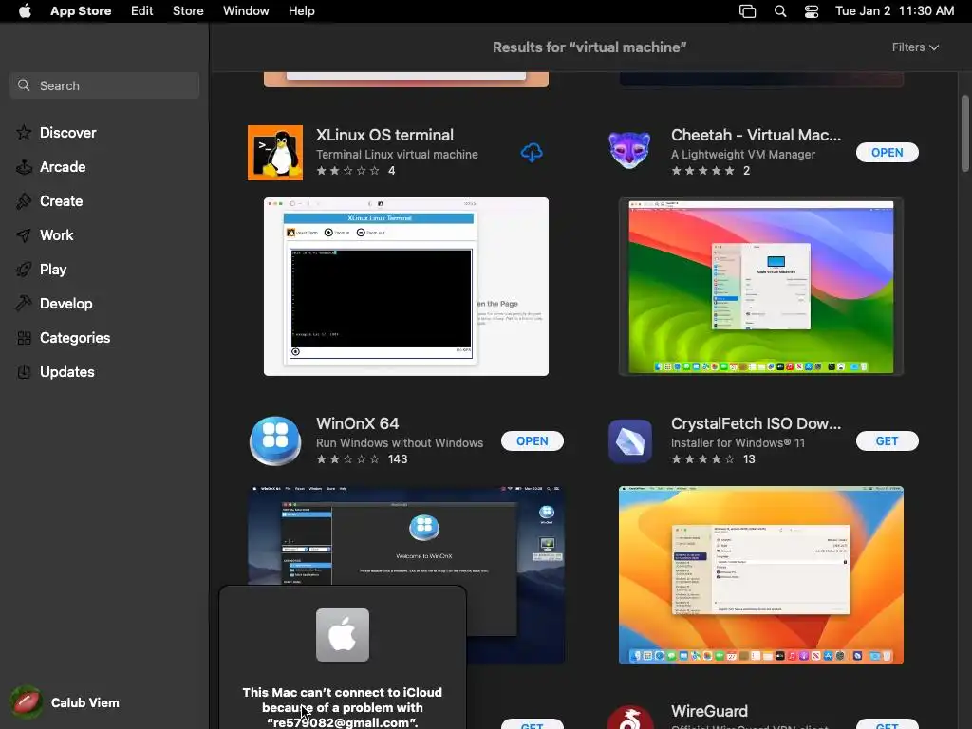This screenshot has width=972, height=729.
Task: Open the Categories page
Action: 74,337
